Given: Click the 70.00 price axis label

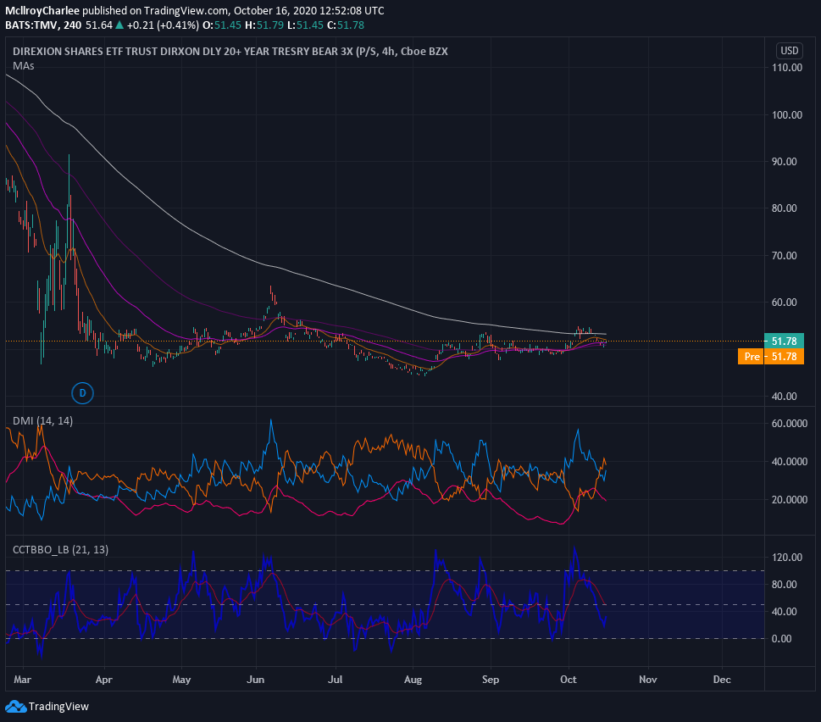Looking at the screenshot, I should 785,256.
